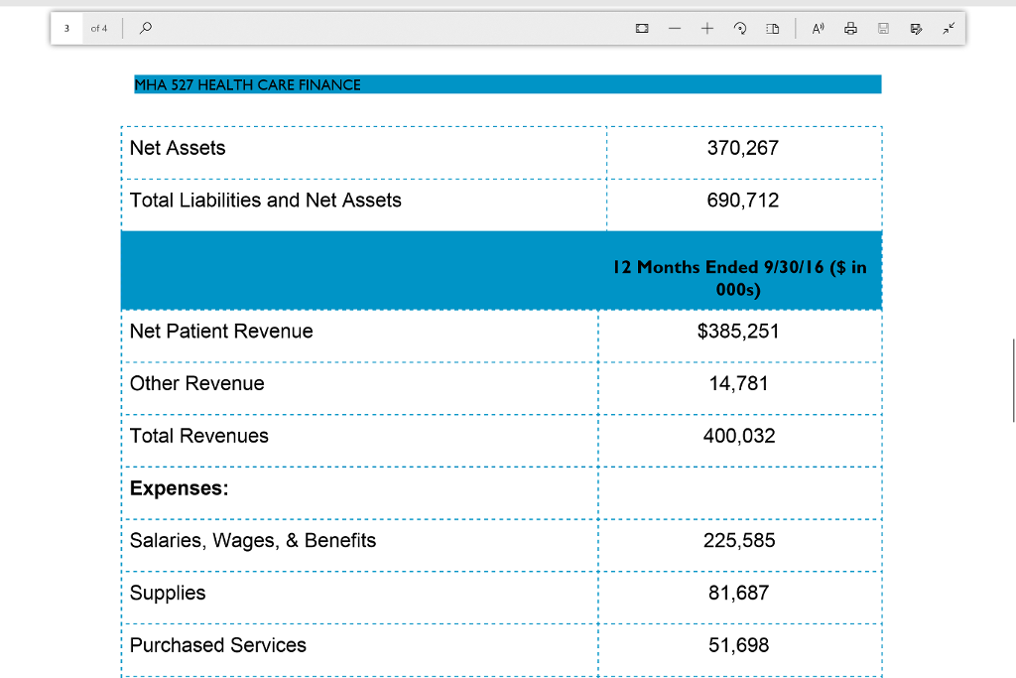Rotate the PDF page clockwise
This screenshot has width=1016, height=678.
739,28
